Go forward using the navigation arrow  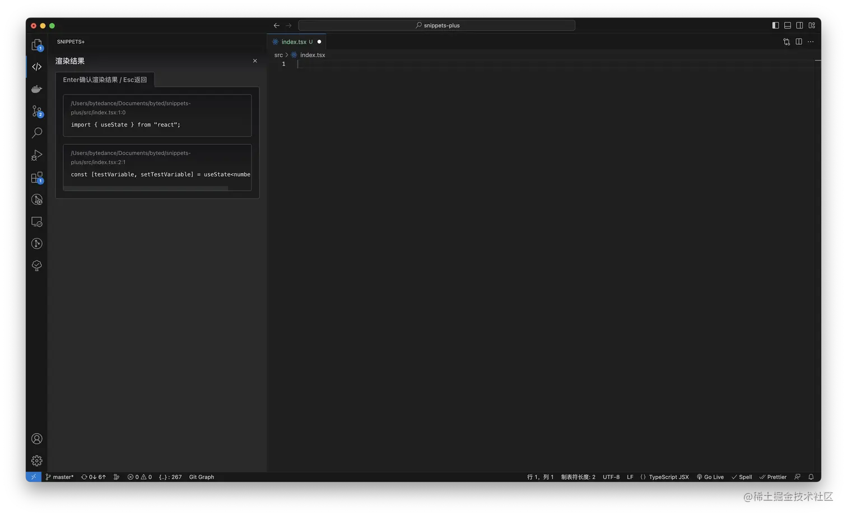[289, 25]
